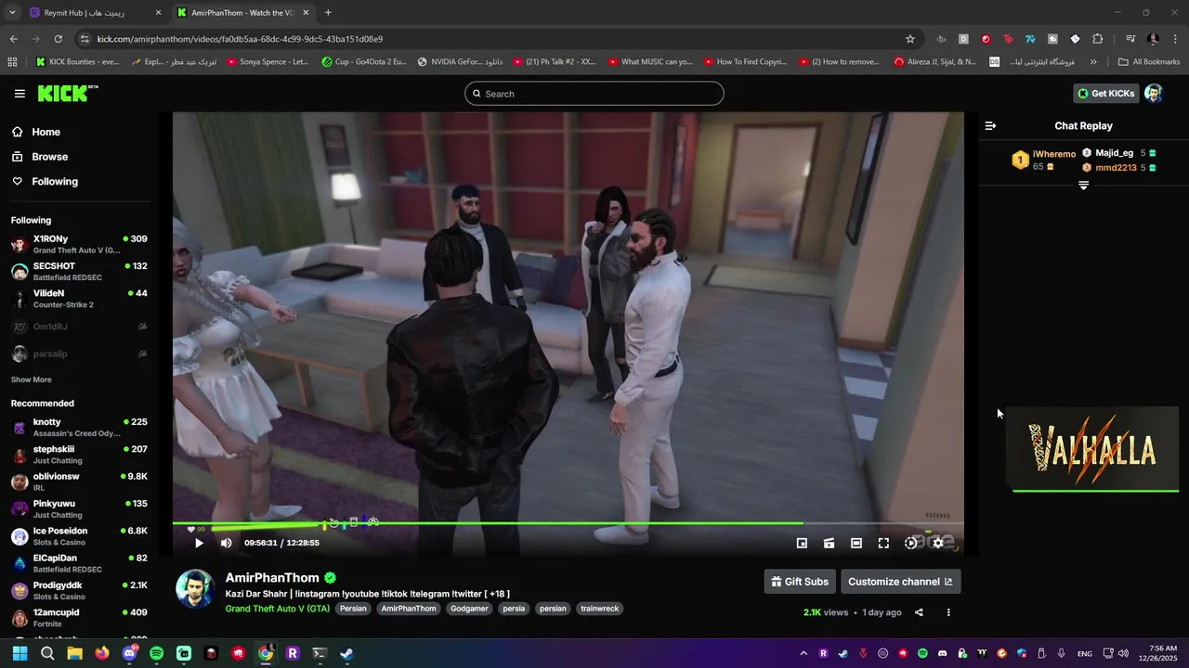Open the Chrome extensions puzzle menu
Image resolution: width=1189 pixels, height=668 pixels.
pyautogui.click(x=1098, y=39)
